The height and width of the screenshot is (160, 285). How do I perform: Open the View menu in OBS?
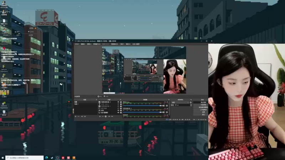pos(89,44)
